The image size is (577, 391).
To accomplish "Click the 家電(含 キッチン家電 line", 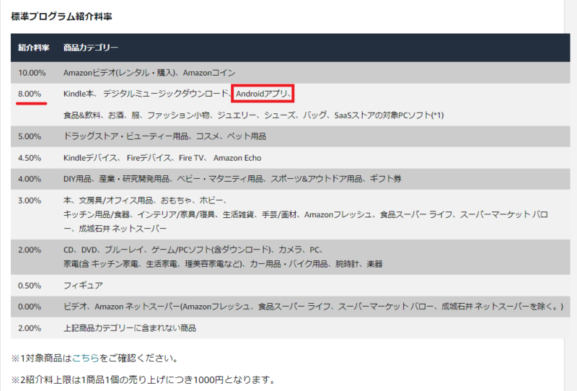I will (x=223, y=264).
